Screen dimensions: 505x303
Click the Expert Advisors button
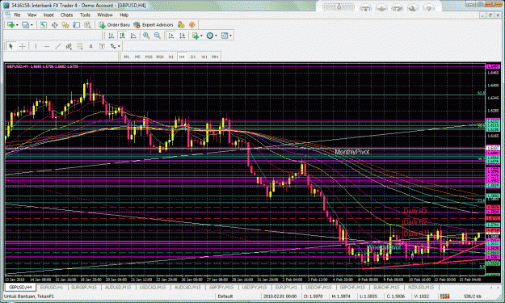(x=154, y=25)
